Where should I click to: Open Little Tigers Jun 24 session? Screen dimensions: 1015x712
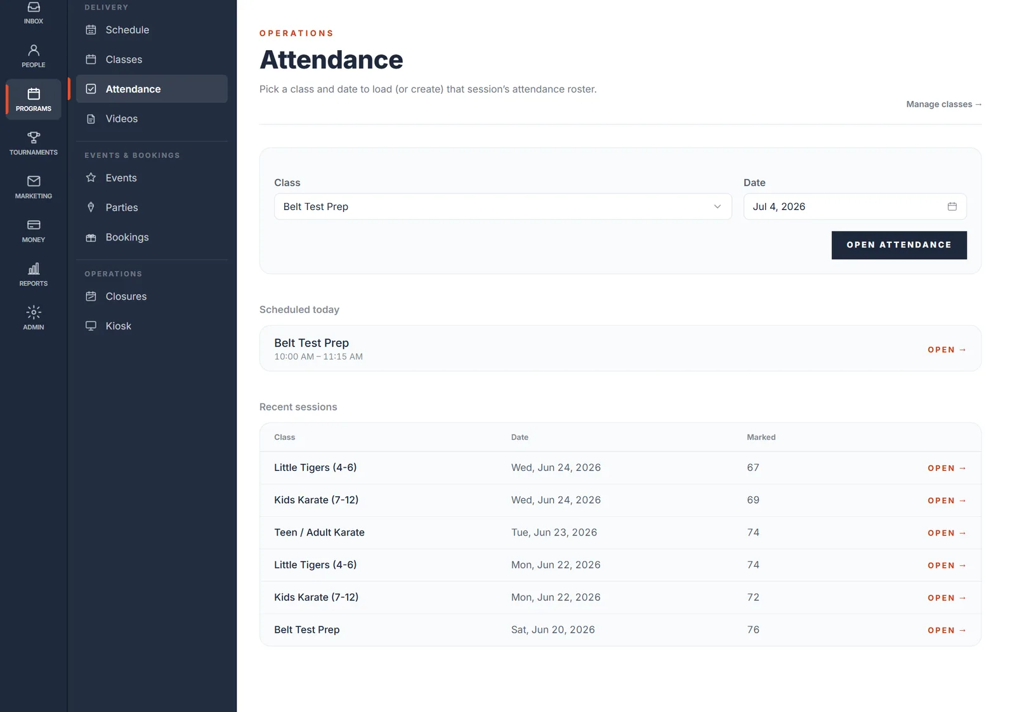tap(946, 468)
